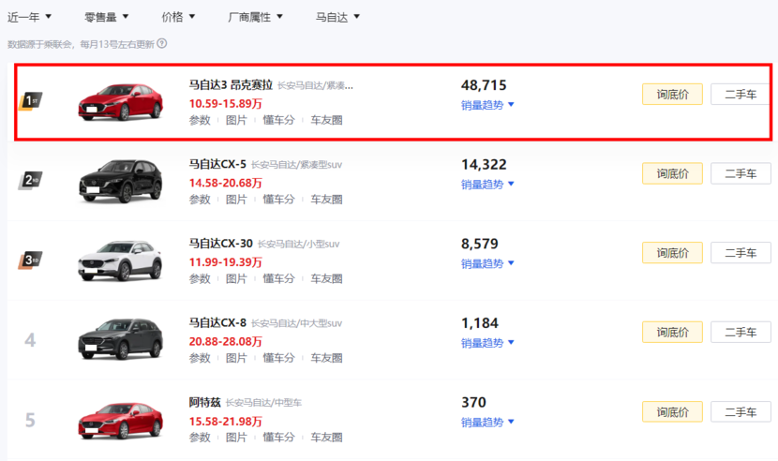Open 图片 for 马自达3 昂克赛拉
778x461 pixels.
[236, 120]
